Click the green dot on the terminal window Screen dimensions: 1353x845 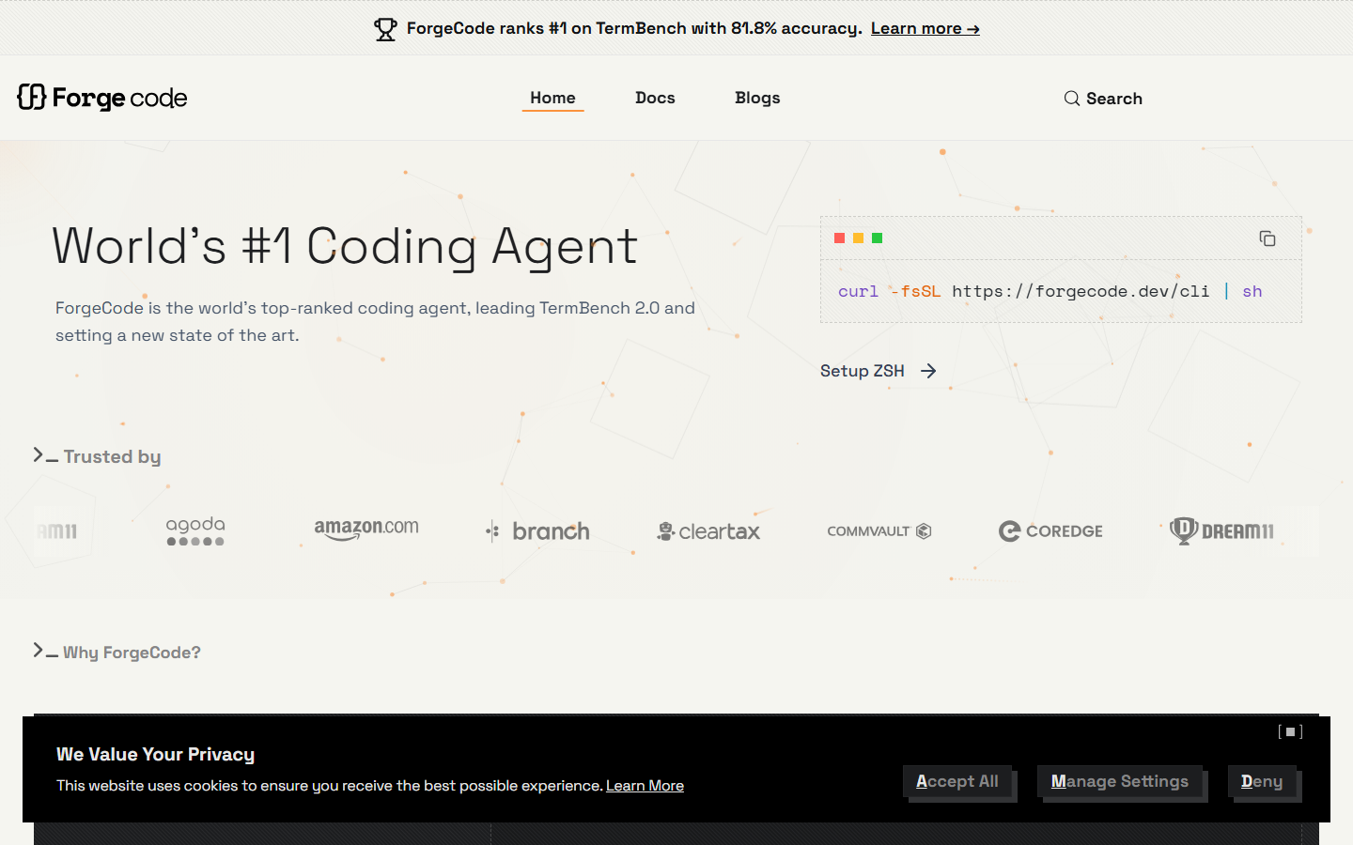[x=877, y=238]
